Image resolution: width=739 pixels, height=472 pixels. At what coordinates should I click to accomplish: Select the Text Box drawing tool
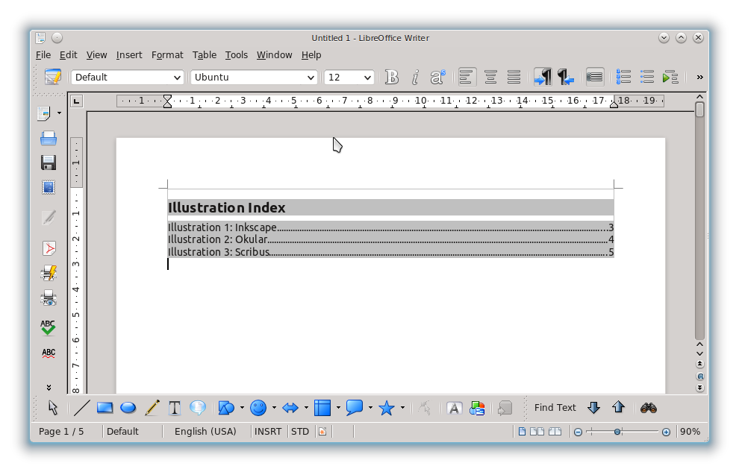(x=174, y=408)
